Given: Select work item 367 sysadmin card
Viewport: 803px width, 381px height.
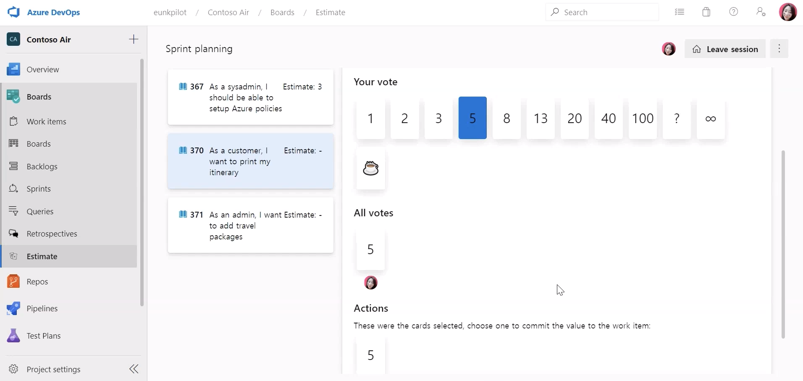Looking at the screenshot, I should pyautogui.click(x=251, y=97).
